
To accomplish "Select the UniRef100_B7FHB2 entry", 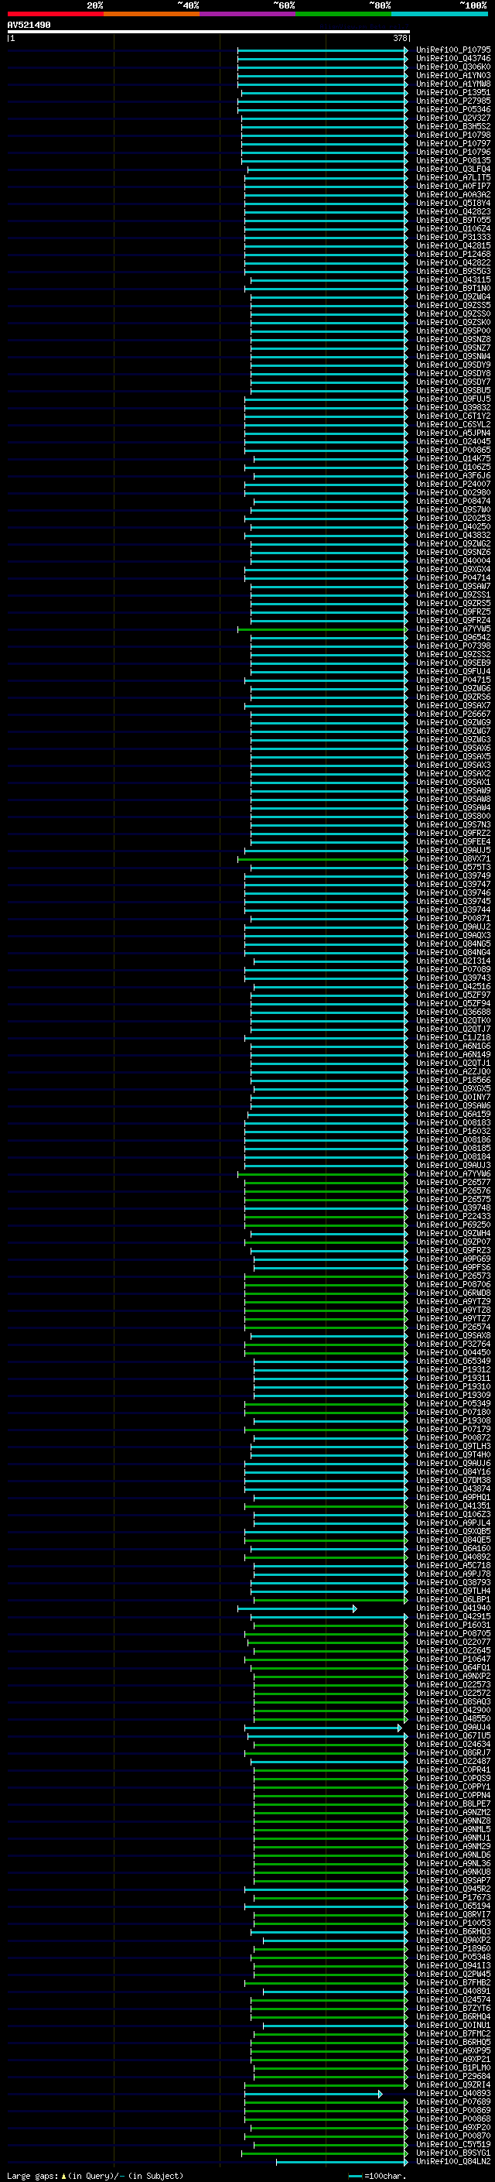I will click(x=453, y=1982).
